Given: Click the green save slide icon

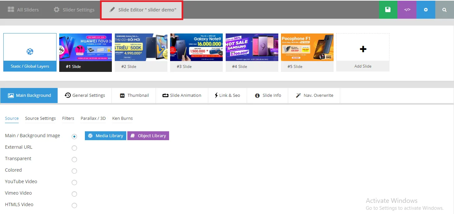Looking at the screenshot, I should 388,10.
